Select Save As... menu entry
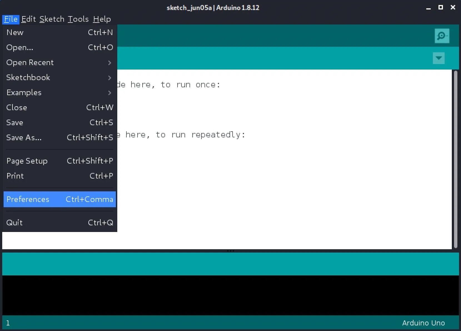This screenshot has width=461, height=331. pos(60,138)
